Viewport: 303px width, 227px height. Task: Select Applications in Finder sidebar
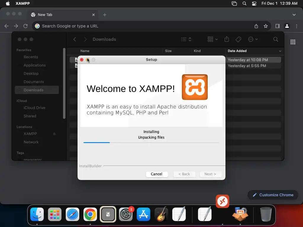click(x=35, y=65)
